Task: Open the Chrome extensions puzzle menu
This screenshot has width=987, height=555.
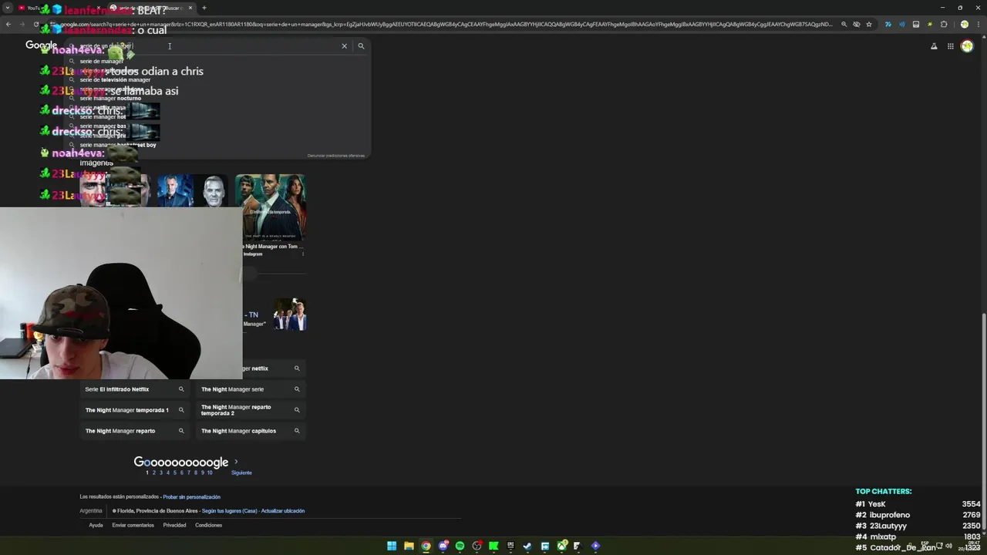Action: click(x=944, y=25)
